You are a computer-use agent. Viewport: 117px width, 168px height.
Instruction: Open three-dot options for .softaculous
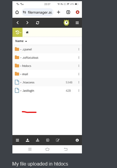79,58
